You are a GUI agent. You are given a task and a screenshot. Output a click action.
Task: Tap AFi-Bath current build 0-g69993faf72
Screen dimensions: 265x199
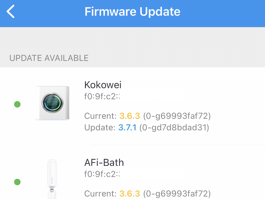point(177,193)
